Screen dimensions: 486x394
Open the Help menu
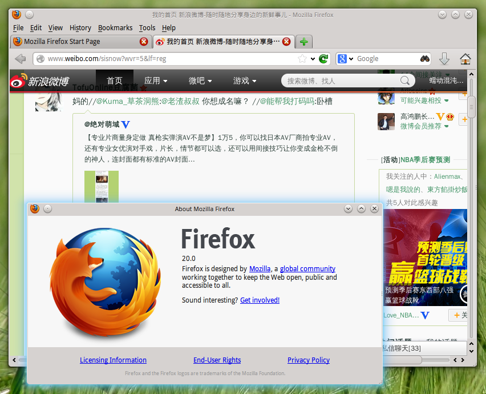point(169,28)
